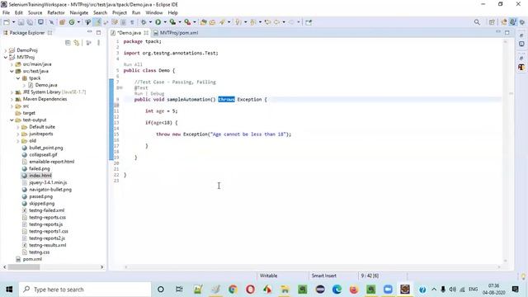Maximize the Package Explorer panel
The width and height of the screenshot is (528, 297).
click(x=98, y=33)
